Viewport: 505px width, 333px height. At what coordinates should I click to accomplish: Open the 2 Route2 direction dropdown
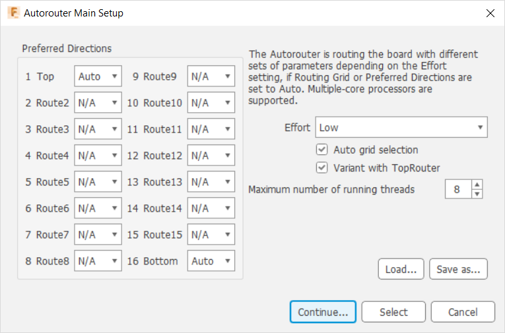[x=98, y=103]
